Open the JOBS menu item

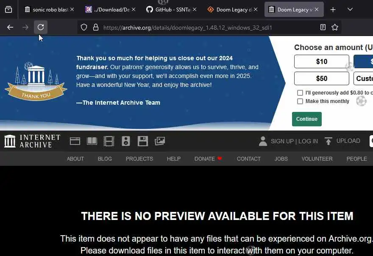(281, 159)
